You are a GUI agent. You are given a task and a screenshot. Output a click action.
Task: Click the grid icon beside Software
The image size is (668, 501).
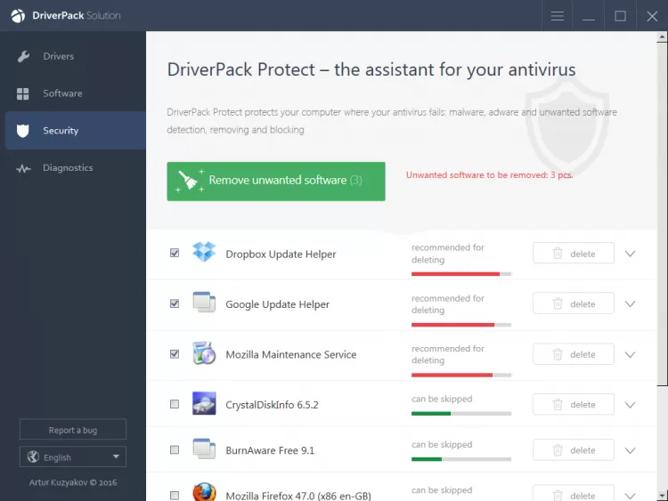(22, 93)
